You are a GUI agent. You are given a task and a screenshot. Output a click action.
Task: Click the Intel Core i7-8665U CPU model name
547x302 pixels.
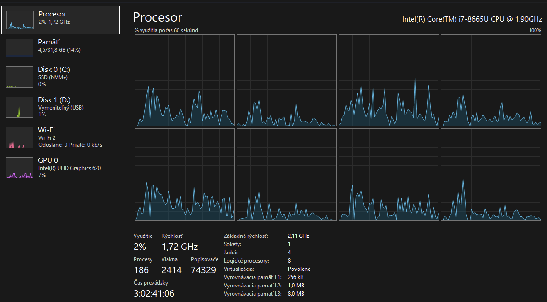[471, 19]
